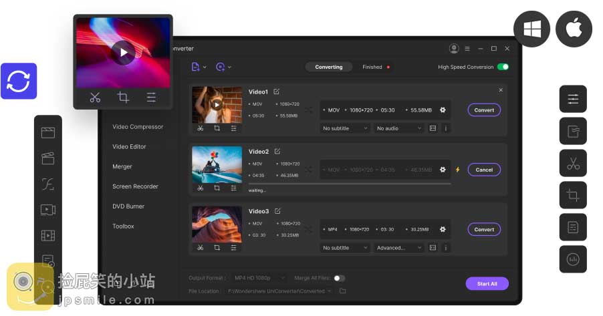This screenshot has width=603, height=316.
Task: Open output settings gear for Video2
Action: pyautogui.click(x=443, y=170)
